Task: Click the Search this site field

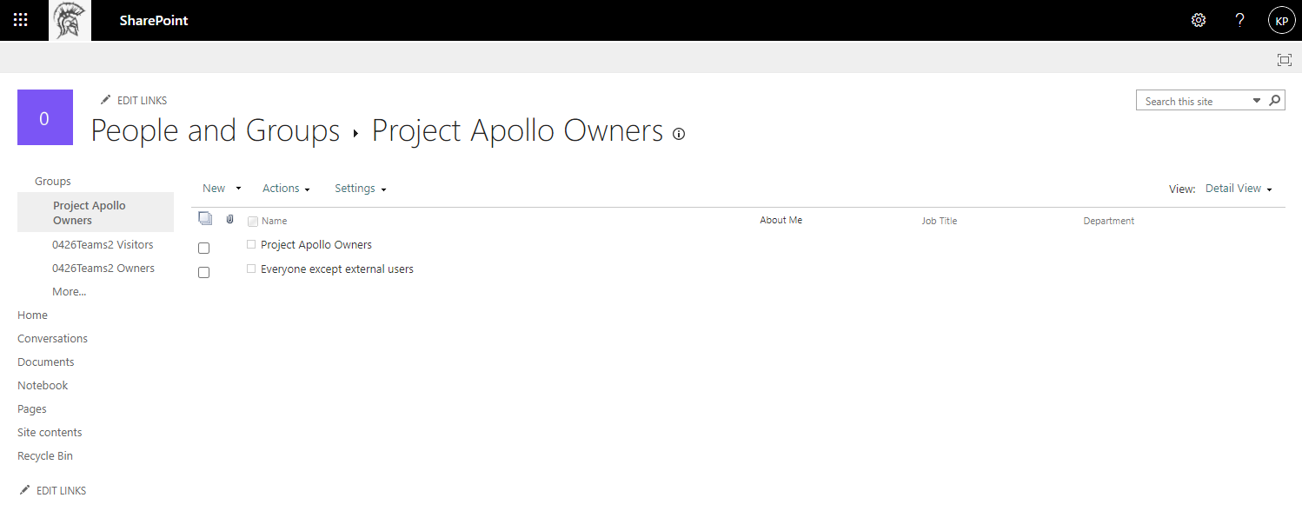Action: (x=1196, y=101)
